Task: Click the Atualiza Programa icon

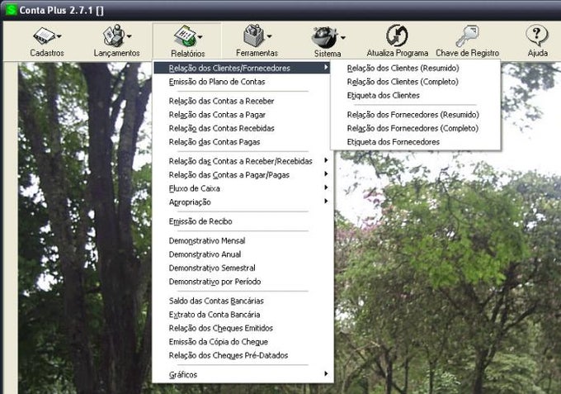Action: (x=397, y=36)
